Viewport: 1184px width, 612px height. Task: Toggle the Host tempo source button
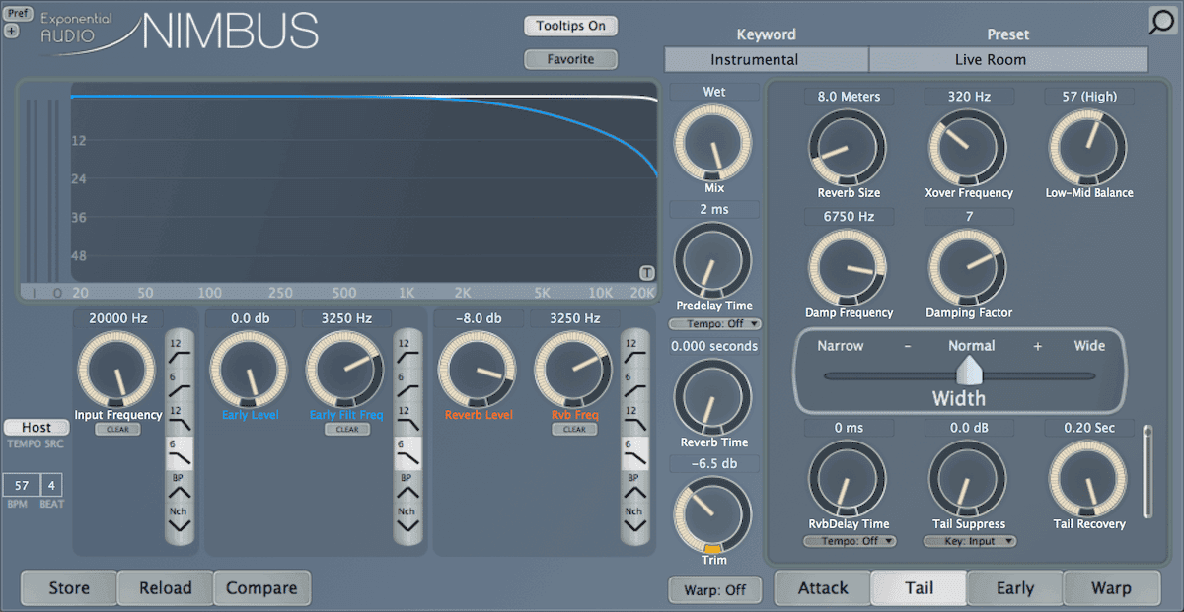point(37,427)
